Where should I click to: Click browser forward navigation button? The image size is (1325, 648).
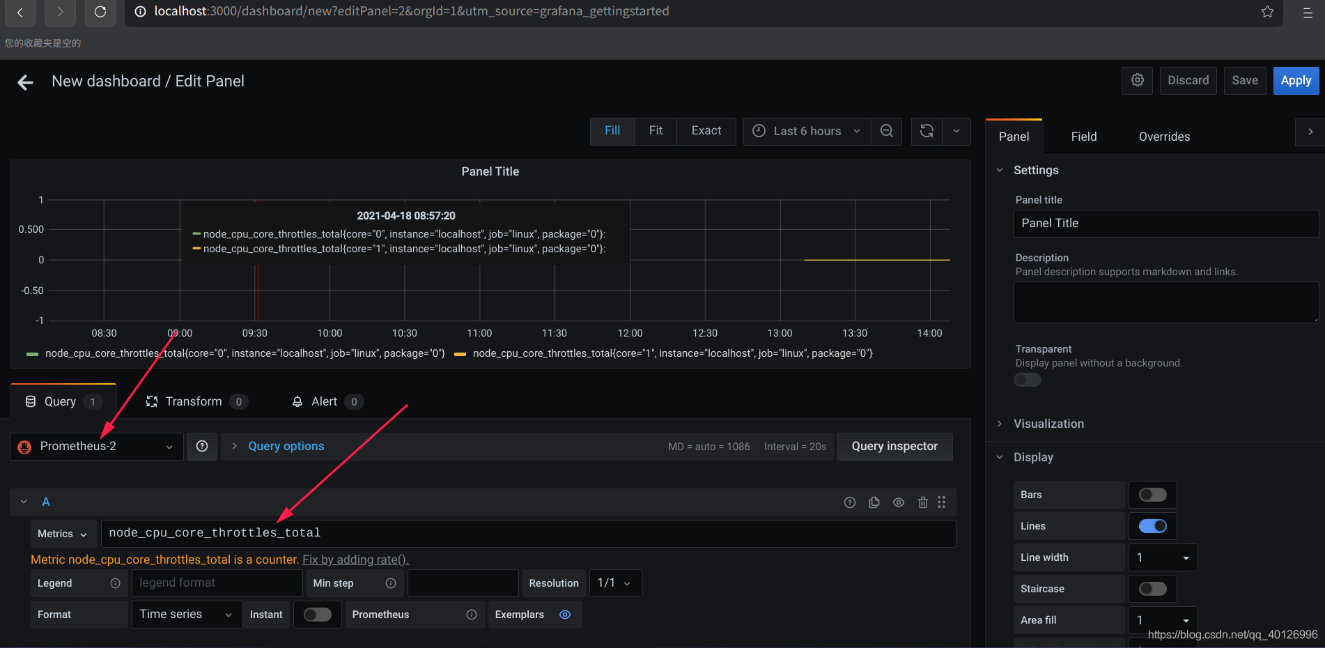(60, 12)
